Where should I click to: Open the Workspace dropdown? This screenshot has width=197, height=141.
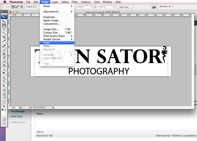point(165,6)
